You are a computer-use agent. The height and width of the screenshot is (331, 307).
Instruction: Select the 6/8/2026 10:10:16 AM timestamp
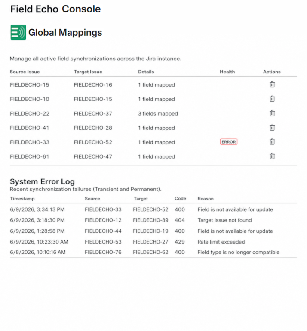pos(38,252)
